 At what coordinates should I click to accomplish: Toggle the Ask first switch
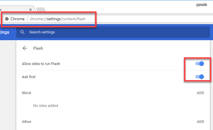pos(200,77)
